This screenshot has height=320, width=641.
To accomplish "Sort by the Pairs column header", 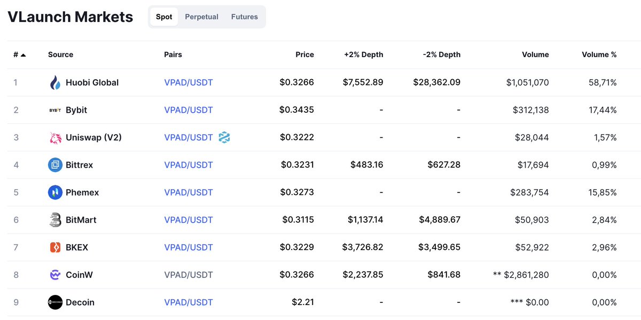I will (x=173, y=54).
